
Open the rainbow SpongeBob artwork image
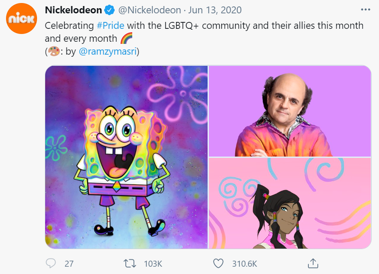(x=127, y=157)
